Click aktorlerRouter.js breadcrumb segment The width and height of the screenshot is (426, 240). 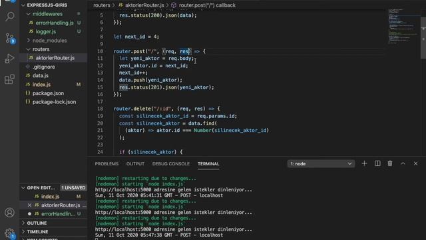tap(144, 5)
